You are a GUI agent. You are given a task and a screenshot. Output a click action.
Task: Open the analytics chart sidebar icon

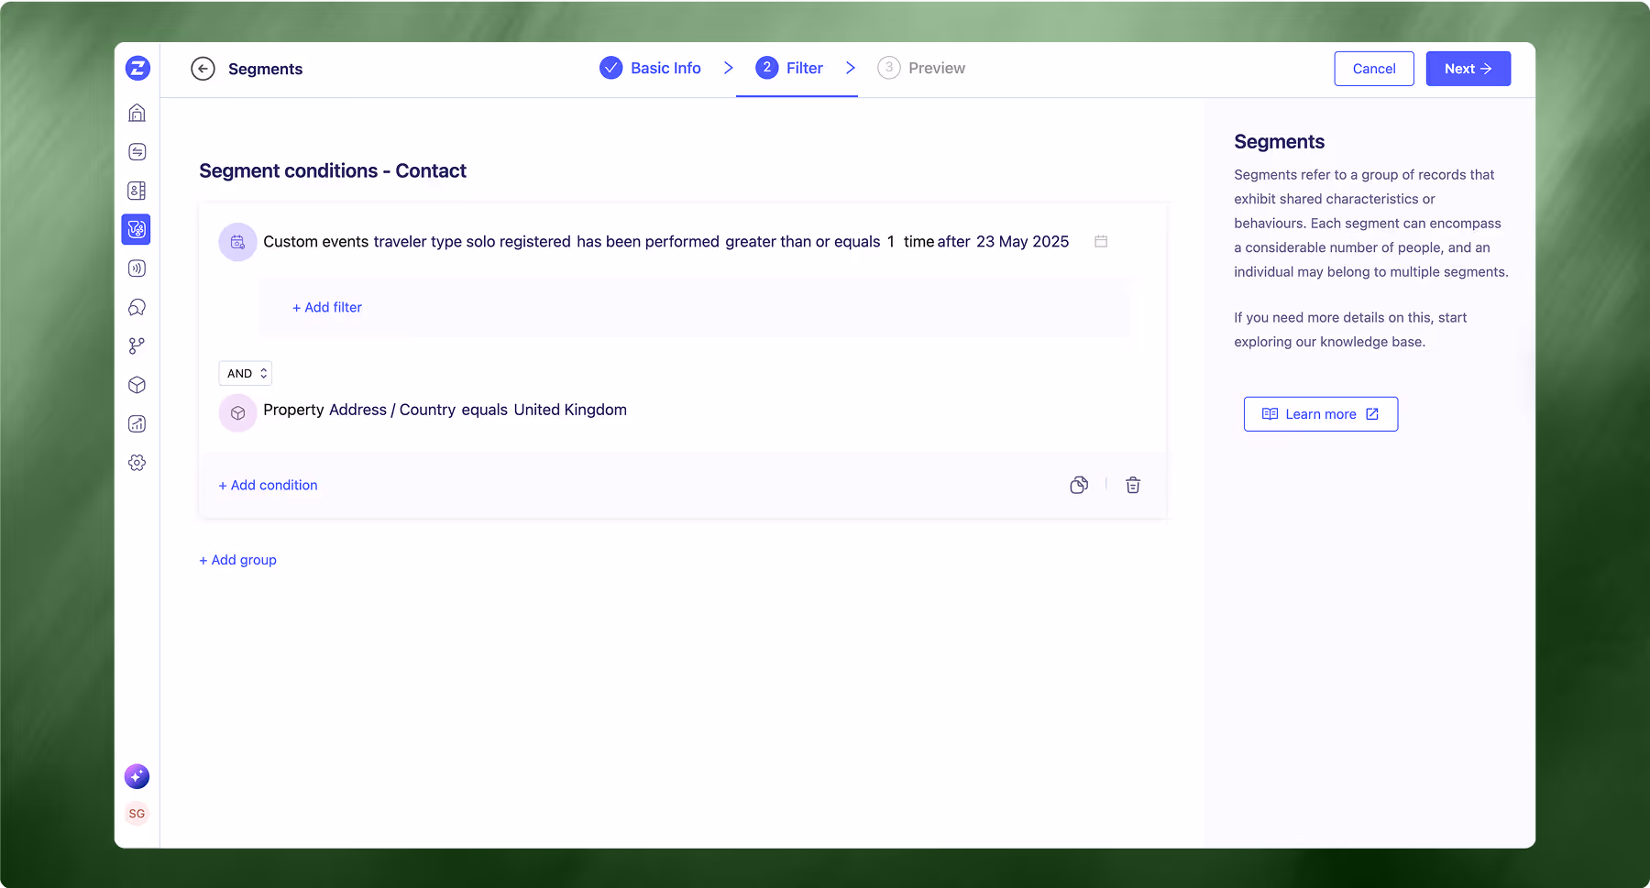(x=137, y=423)
